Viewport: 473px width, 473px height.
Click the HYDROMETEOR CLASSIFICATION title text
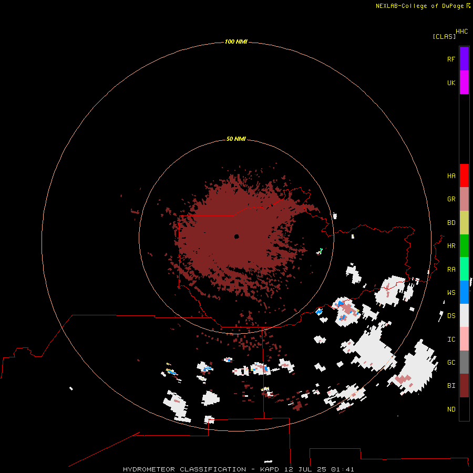click(184, 469)
